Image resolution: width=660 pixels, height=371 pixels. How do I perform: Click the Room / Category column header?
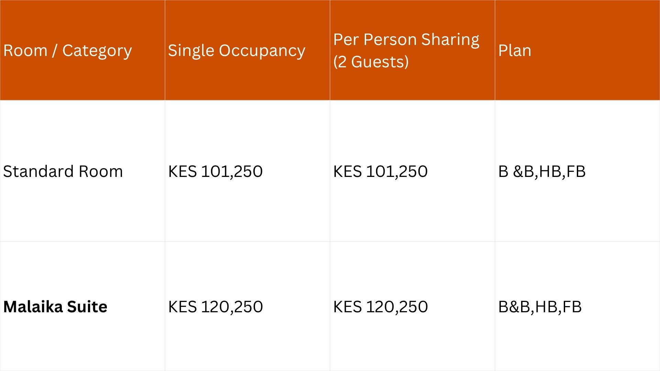[x=68, y=50]
